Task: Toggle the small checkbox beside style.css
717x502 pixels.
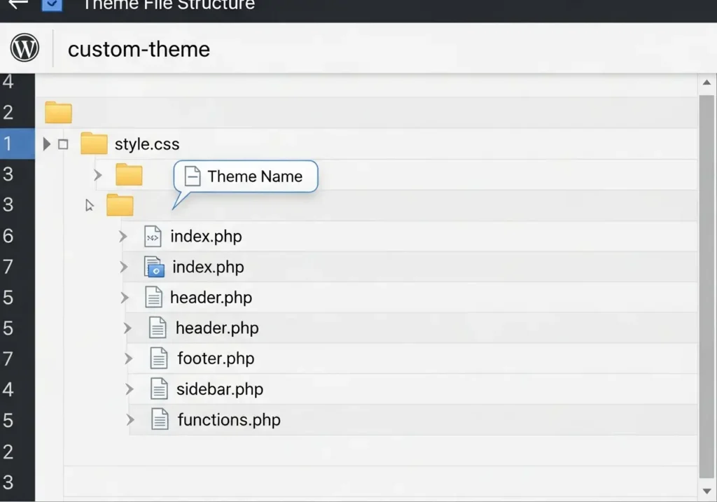Action: [63, 144]
